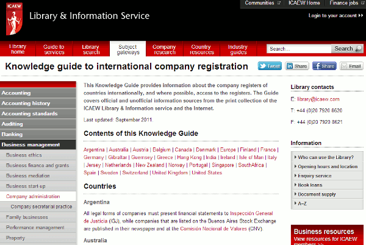The height and width of the screenshot is (245, 366).
Task: Open Guide to services tab
Action: tap(54, 49)
